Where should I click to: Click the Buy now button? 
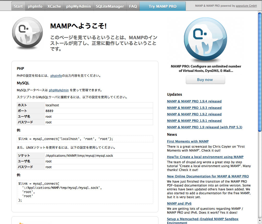point(205,80)
